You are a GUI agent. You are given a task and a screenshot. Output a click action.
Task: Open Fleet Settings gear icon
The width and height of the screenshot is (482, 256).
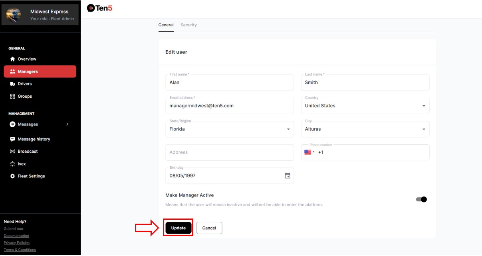[12, 176]
